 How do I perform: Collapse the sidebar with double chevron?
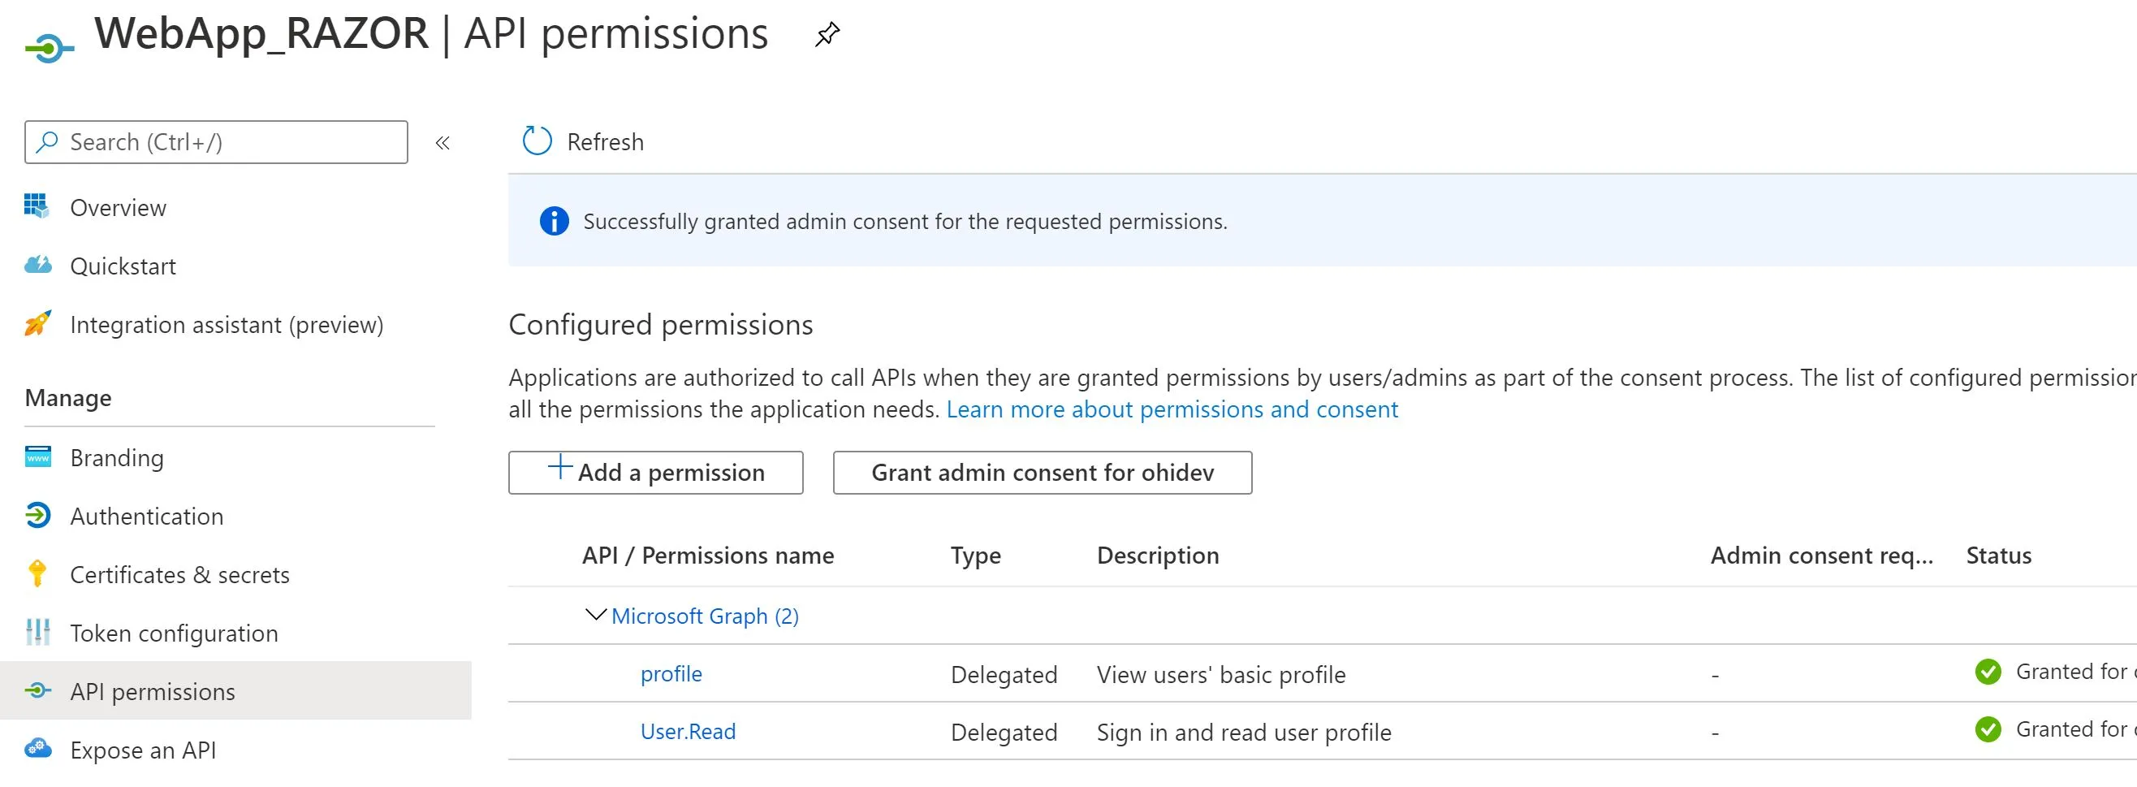pyautogui.click(x=443, y=143)
